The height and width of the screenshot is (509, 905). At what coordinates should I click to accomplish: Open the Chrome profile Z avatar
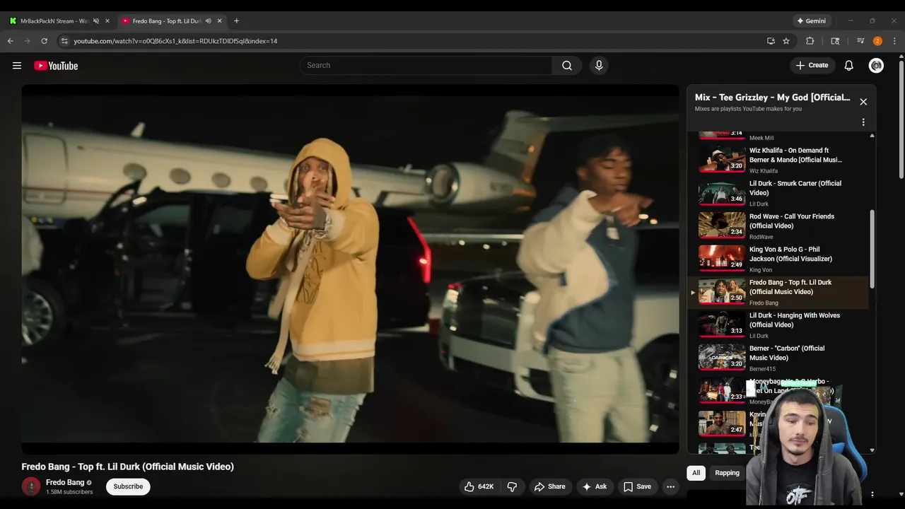[877, 41]
